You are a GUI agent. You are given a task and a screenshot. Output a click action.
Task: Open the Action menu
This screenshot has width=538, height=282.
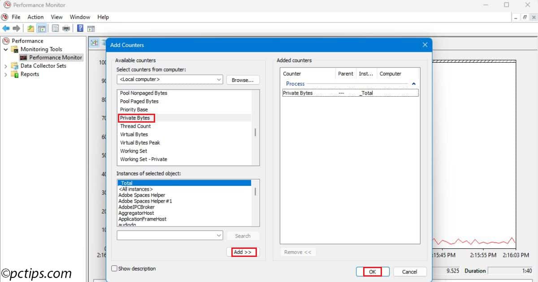click(35, 17)
